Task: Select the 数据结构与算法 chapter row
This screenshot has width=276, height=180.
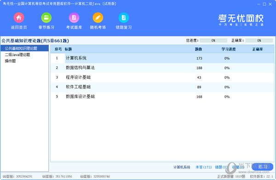Action: point(162,68)
